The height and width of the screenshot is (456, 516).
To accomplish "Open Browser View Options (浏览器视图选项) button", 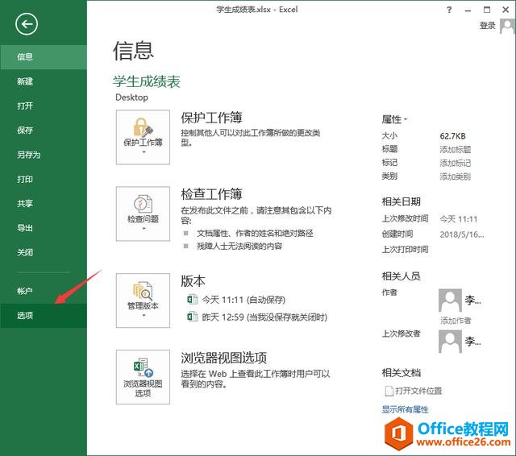I will (x=143, y=376).
